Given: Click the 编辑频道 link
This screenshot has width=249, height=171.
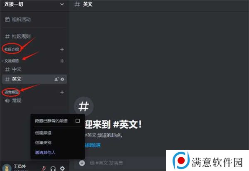Looking at the screenshot, I should click(x=93, y=145).
